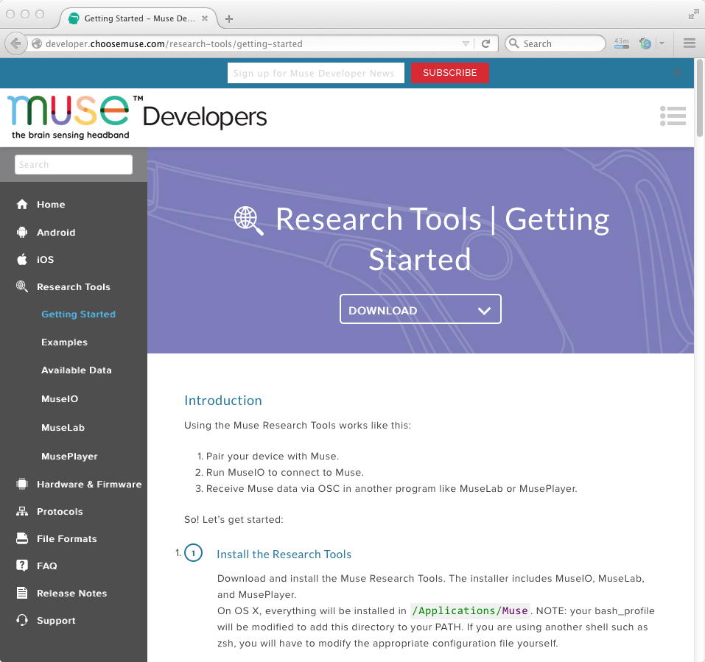Open the Firefox hamburger menu
The height and width of the screenshot is (662, 705).
click(x=690, y=43)
